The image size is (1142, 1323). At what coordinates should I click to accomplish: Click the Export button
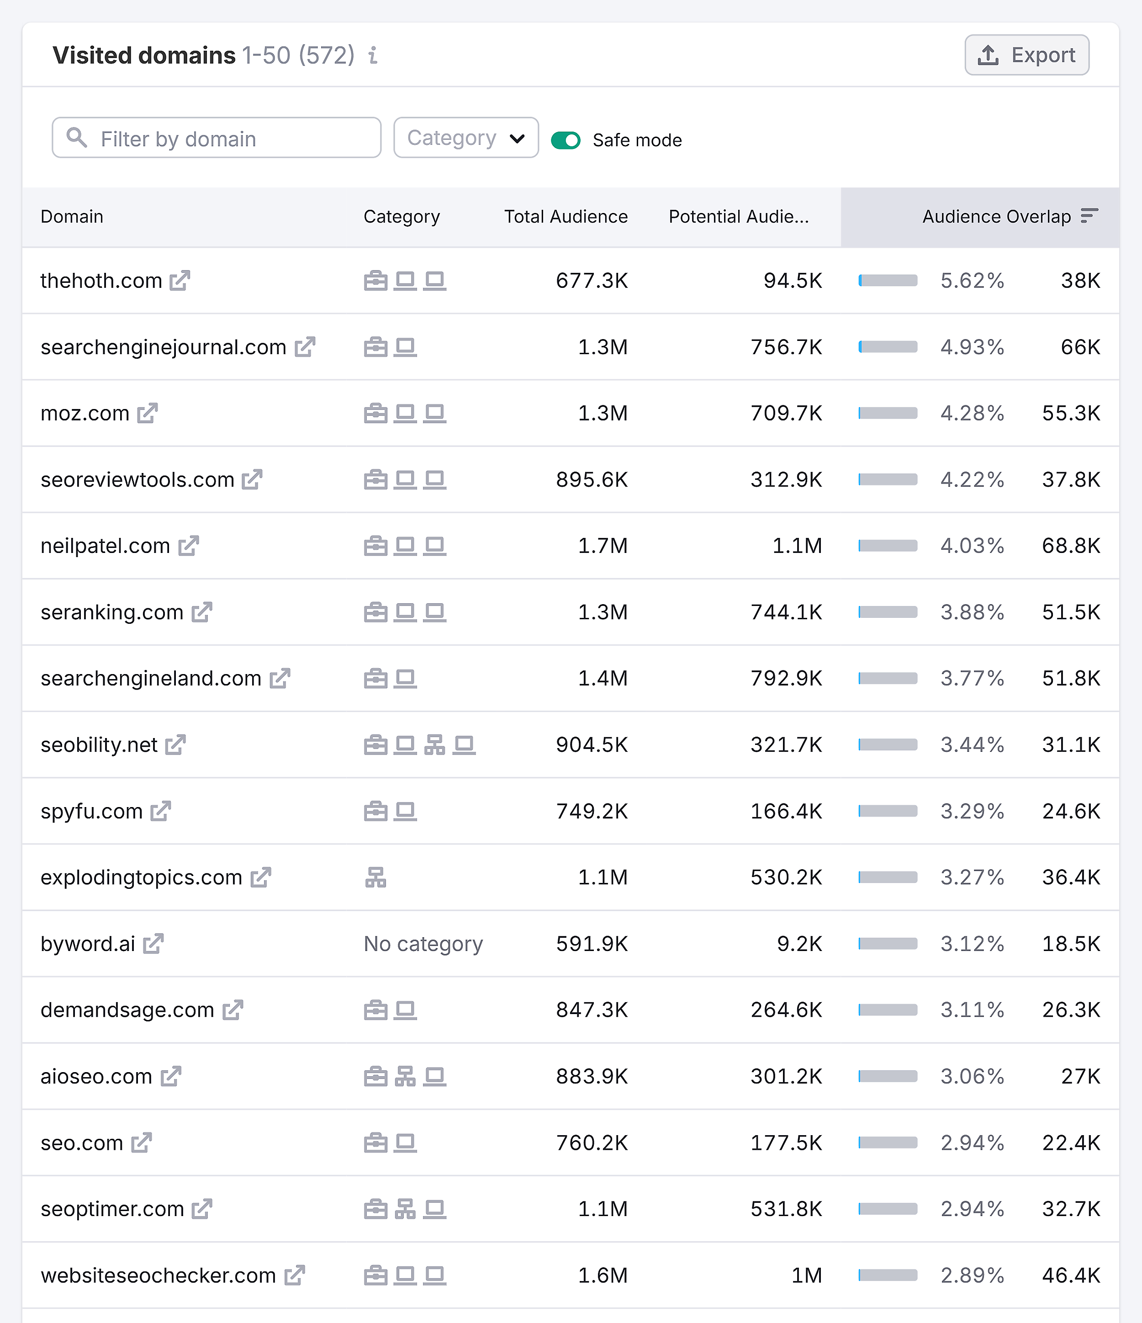1026,55
